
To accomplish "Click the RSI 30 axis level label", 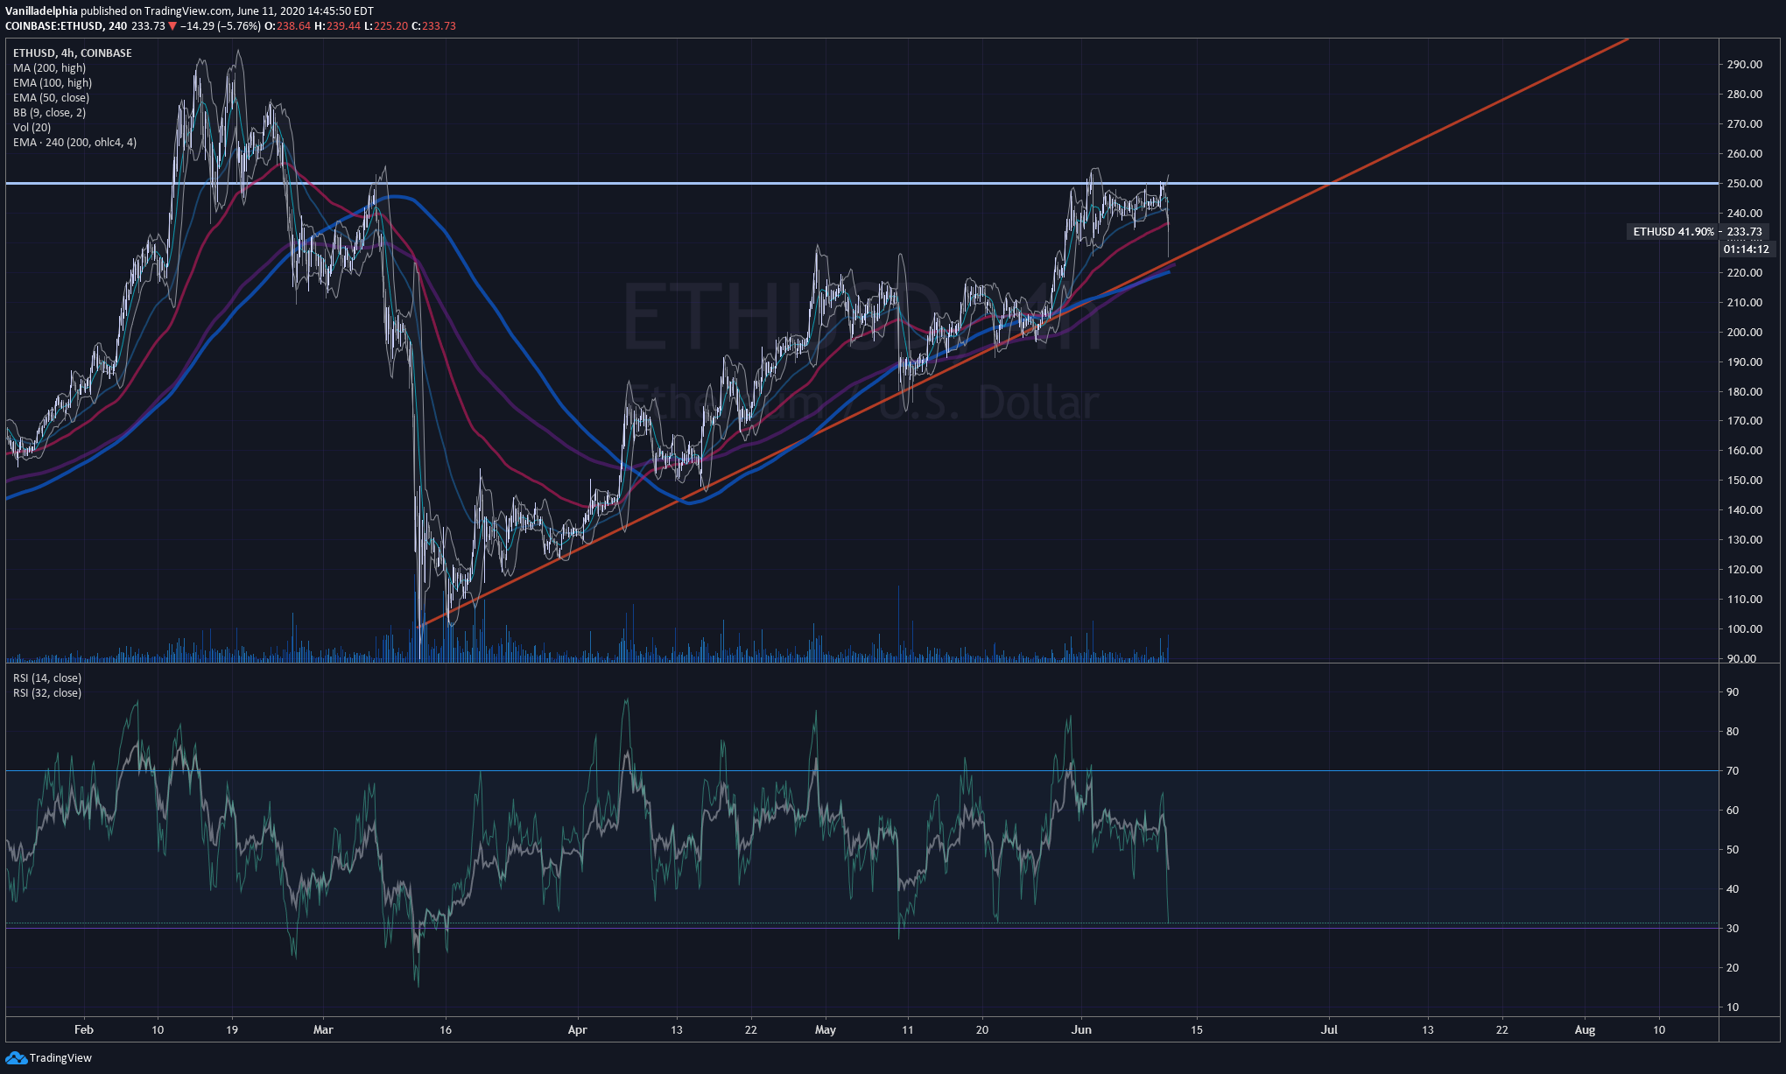I will pos(1733,929).
